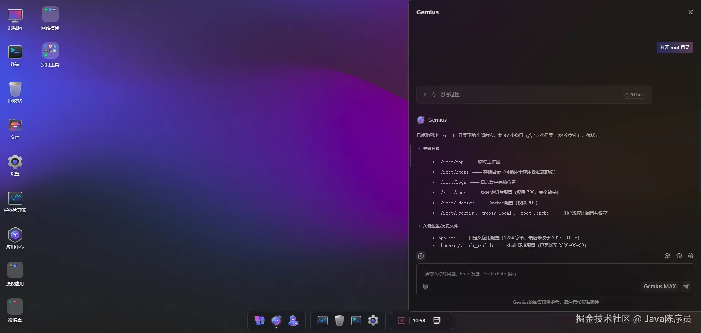The width and height of the screenshot is (701, 333).
Task: Click the 关键配置/历史文件 heading
Action: 441,226
